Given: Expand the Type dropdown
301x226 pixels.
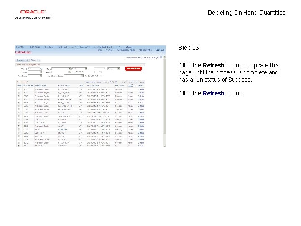Looking at the screenshot, I should pyautogui.click(x=61, y=69).
